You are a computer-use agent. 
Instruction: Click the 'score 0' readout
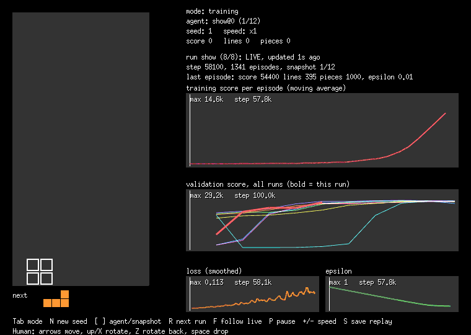pos(199,41)
